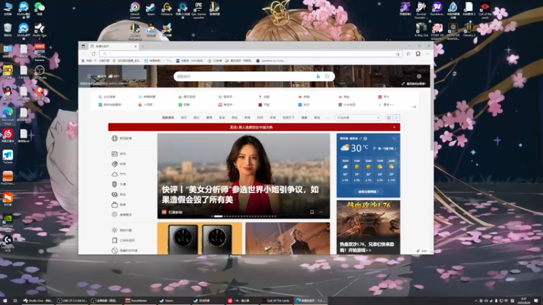Click the Edge address bar
The width and height of the screenshot is (543, 305).
pyautogui.click(x=251, y=54)
